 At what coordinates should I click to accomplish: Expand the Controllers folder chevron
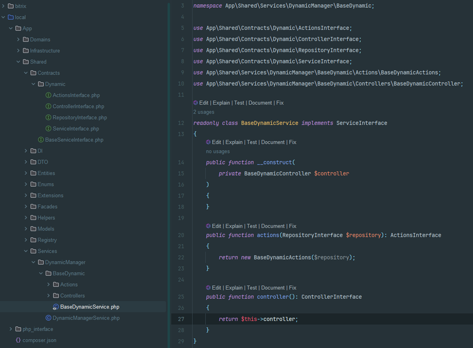pos(49,296)
